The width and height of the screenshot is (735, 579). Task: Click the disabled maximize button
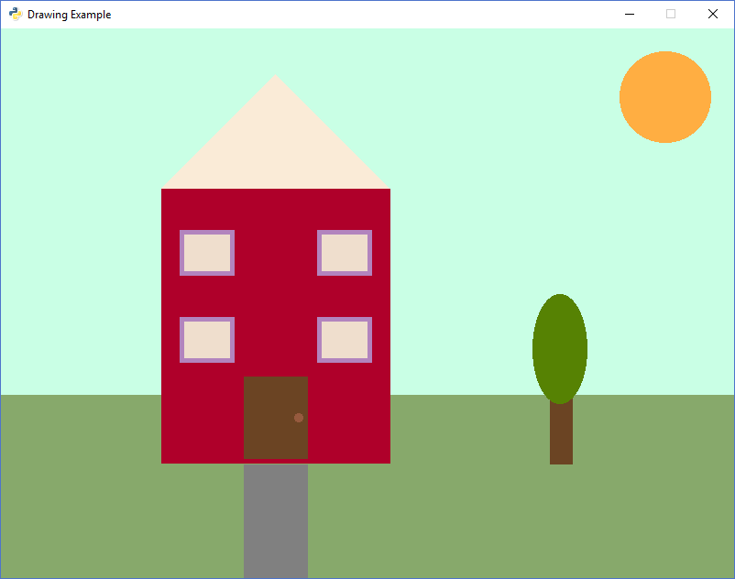671,14
